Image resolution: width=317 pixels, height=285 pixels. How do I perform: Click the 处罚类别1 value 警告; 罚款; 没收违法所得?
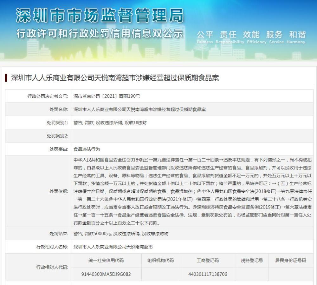[x=110, y=123]
